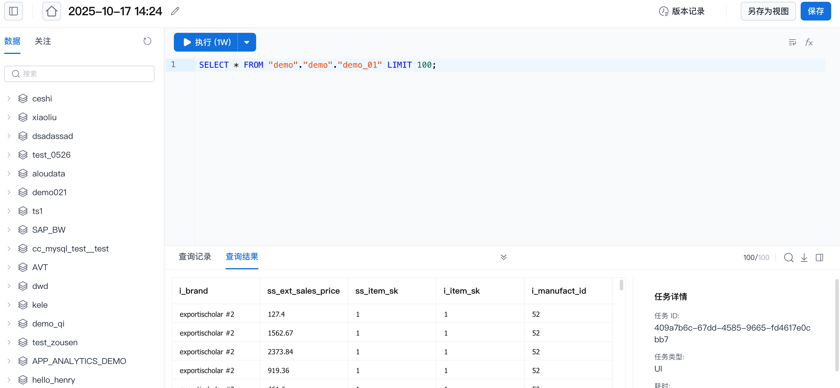Click the 另存为视图 button

click(x=768, y=11)
